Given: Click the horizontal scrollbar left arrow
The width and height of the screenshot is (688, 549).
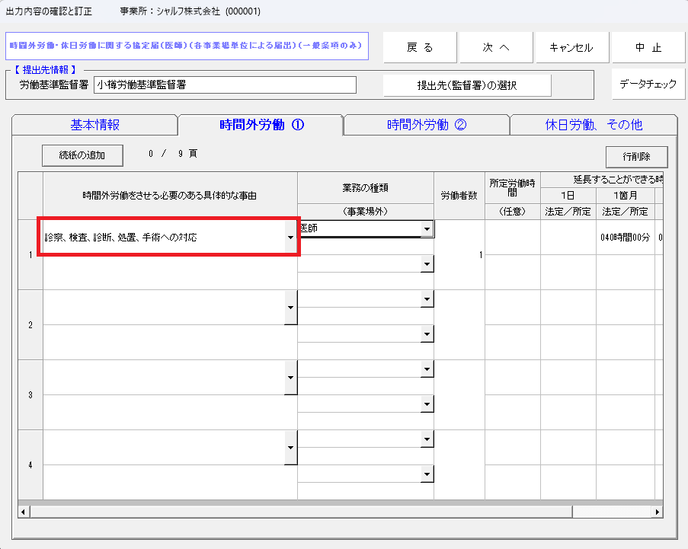Looking at the screenshot, I should coord(23,511).
